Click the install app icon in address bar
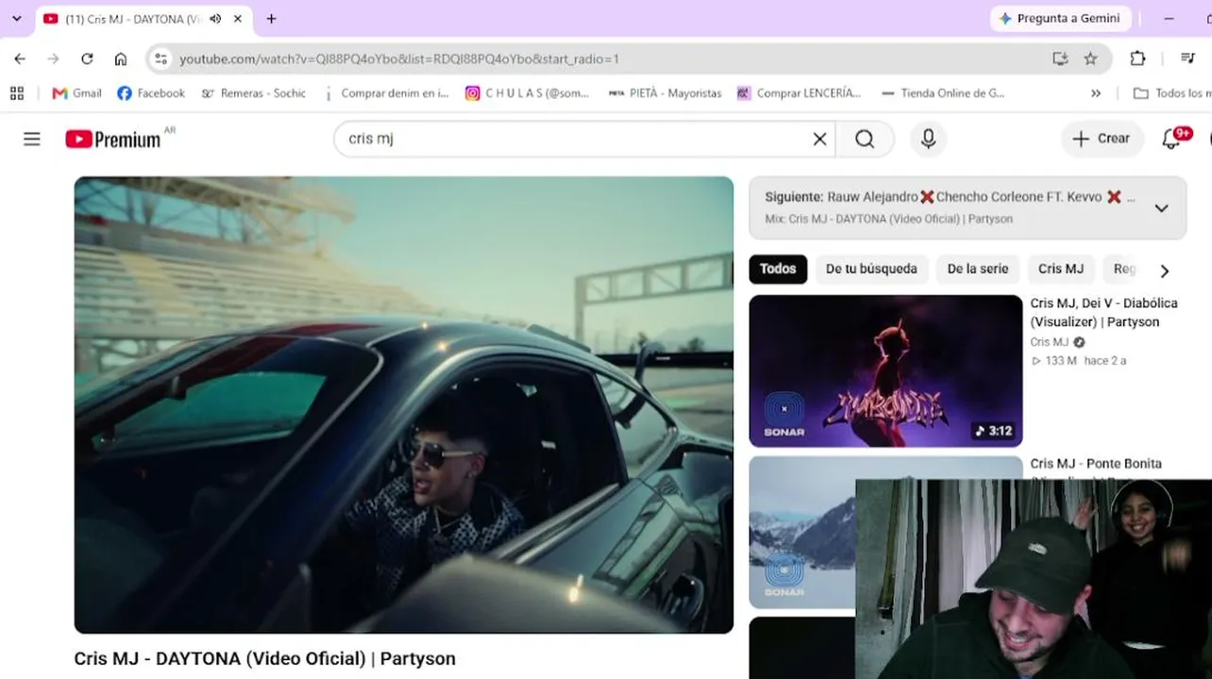 click(1060, 58)
